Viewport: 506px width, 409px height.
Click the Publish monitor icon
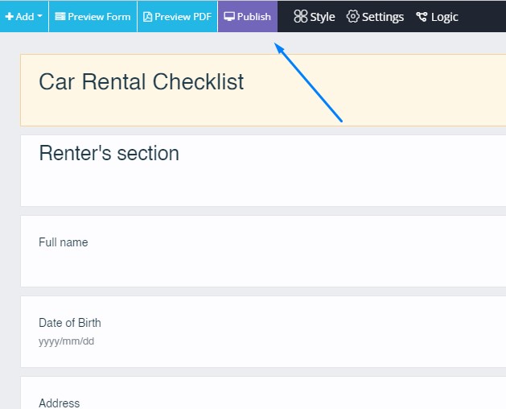click(229, 17)
